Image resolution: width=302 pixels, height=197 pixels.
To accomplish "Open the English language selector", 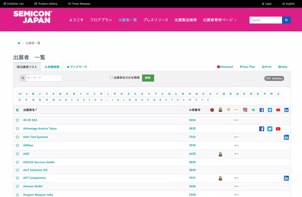I will coord(288,4).
